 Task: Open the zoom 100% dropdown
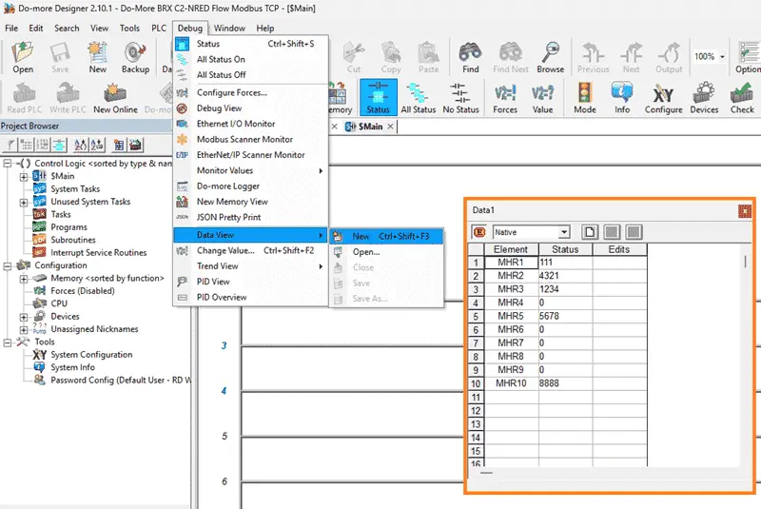click(722, 57)
